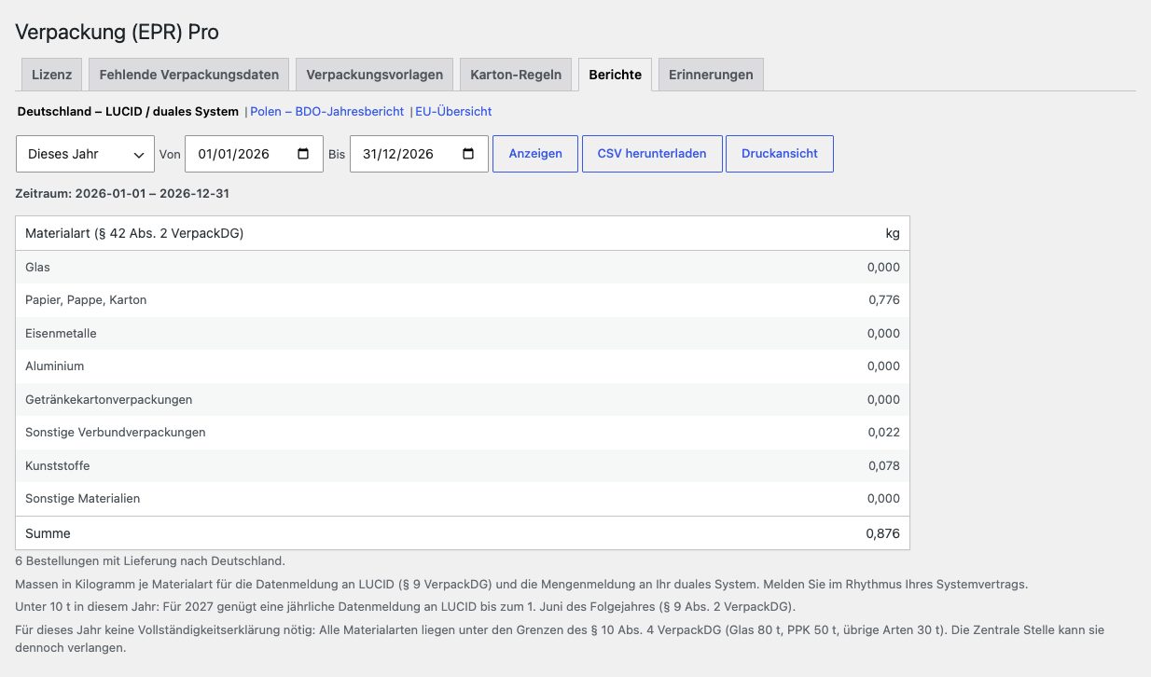
Task: Click the Von date field 01/01/2026
Action: click(253, 154)
